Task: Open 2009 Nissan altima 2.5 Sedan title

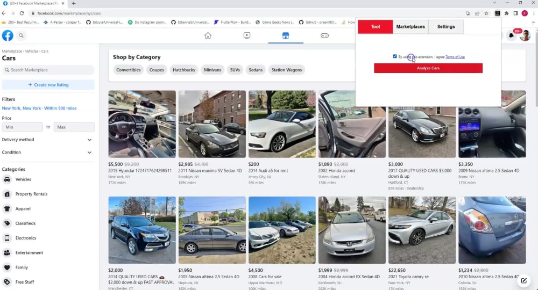Action: click(x=489, y=170)
